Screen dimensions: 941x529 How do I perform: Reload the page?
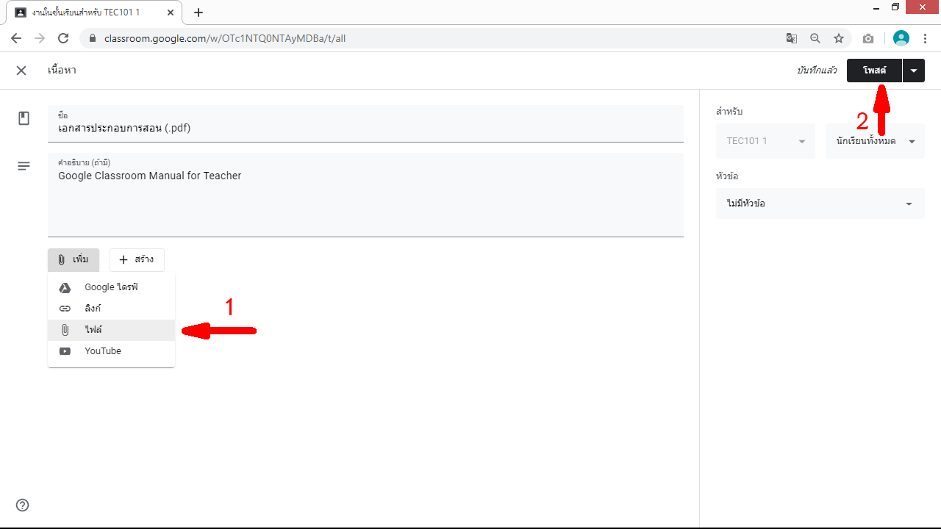[x=63, y=38]
